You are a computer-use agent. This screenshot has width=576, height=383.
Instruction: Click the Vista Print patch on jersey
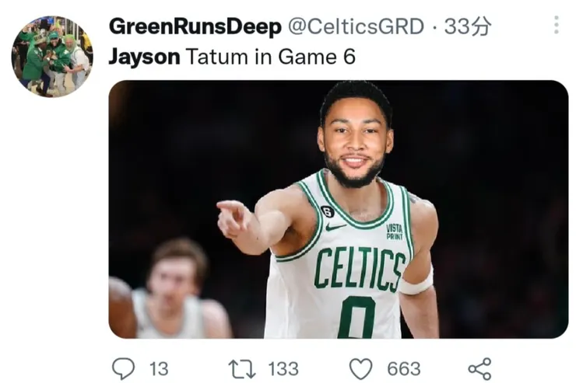pos(394,232)
